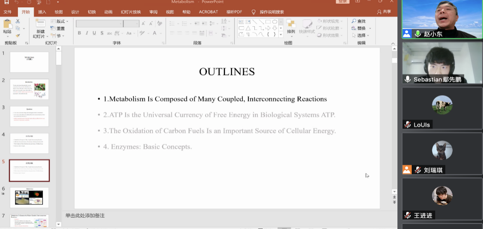Select the Triangle shape in gallery
The image size is (483, 229).
coord(248,28)
